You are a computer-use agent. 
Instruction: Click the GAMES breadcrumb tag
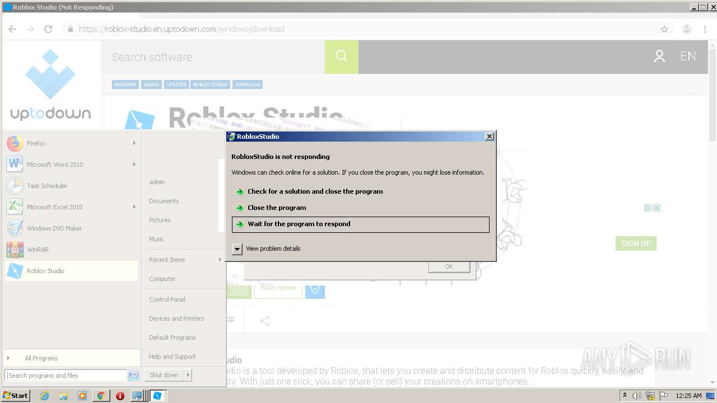[151, 85]
